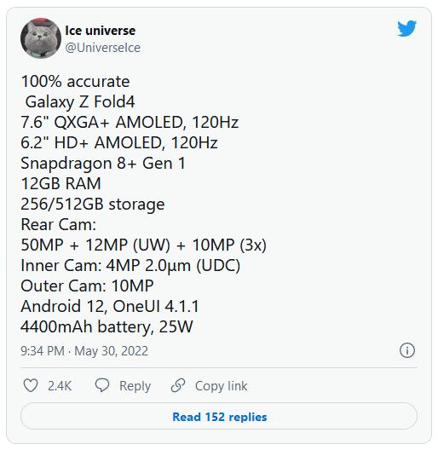The width and height of the screenshot is (438, 450).
Task: Open the Twitter info circle icon
Action: (x=407, y=350)
